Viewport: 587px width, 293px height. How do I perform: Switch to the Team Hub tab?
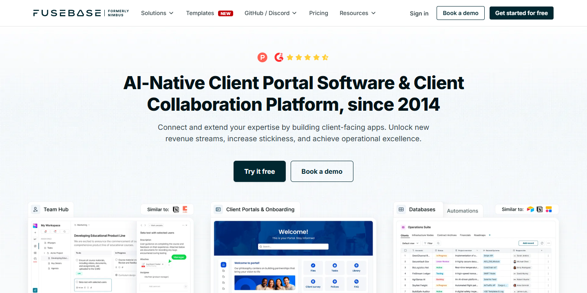[51, 209]
